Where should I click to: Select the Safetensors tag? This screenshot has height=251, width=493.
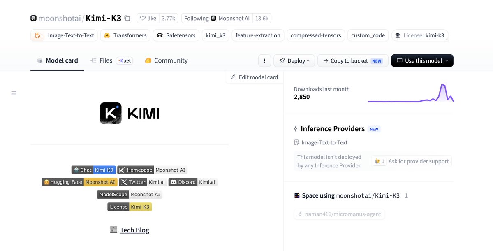176,35
